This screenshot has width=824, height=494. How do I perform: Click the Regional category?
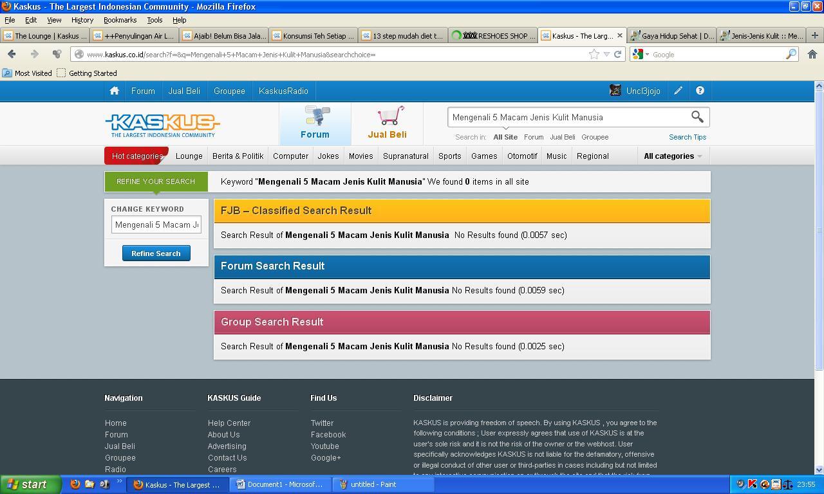(592, 156)
